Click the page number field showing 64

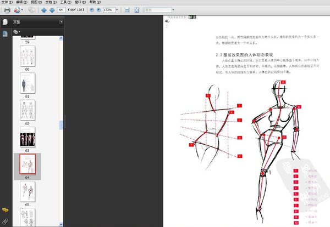coord(61,10)
